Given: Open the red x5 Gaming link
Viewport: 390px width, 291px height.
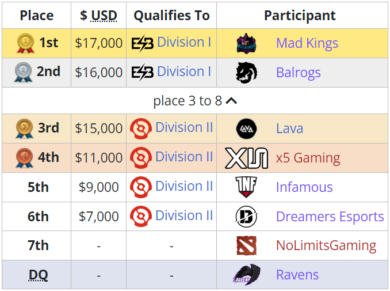Looking at the screenshot, I should [308, 158].
